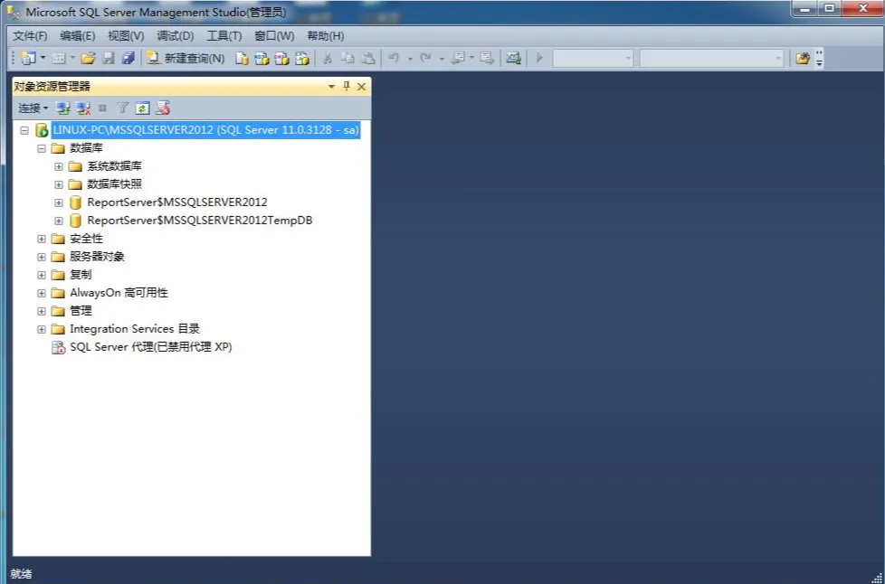
Task: Expand the ReportServer$MSSQLSERVER2012TempDB database
Action: pos(59,221)
